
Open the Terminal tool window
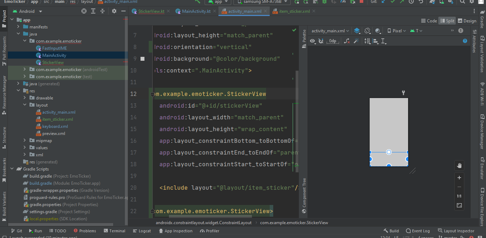114,231
